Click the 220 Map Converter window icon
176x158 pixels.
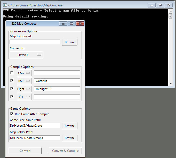pos(9,24)
